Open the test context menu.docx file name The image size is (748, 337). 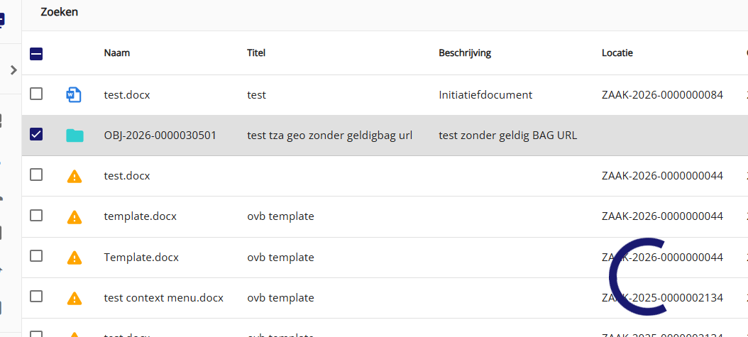pos(163,298)
